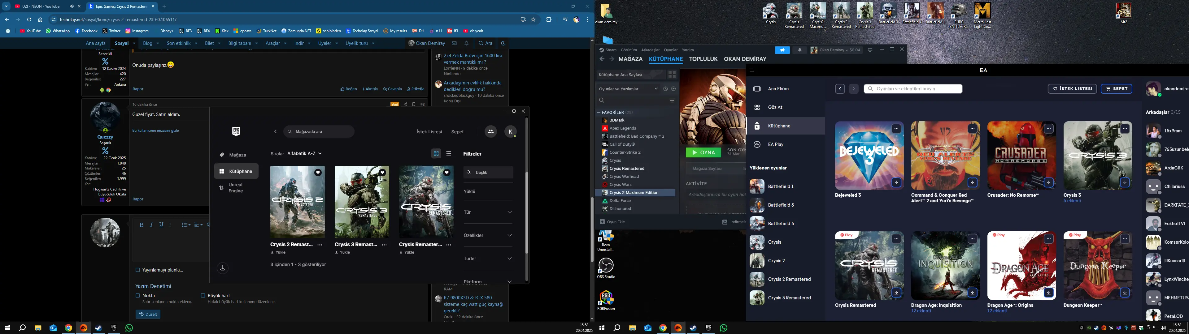Open Oyunlar ve Yazılımlar dropdown in Steam
Image resolution: width=1189 pixels, height=334 pixels.
coord(628,88)
